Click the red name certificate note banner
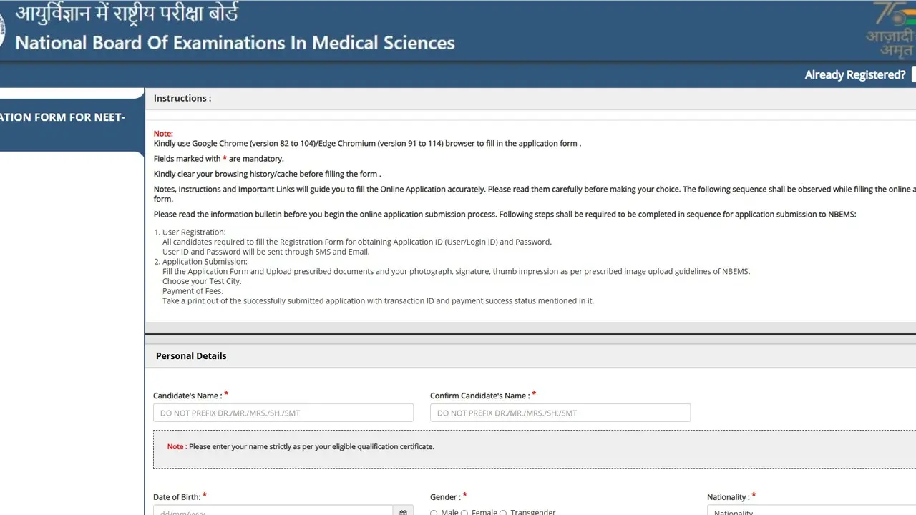 click(x=358, y=446)
